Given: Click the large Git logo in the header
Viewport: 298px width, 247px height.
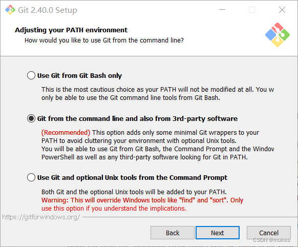Looking at the screenshot, I should (x=278, y=35).
